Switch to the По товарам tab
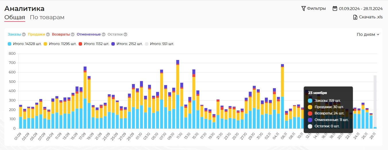The height and width of the screenshot is (150, 388). pyautogui.click(x=47, y=17)
